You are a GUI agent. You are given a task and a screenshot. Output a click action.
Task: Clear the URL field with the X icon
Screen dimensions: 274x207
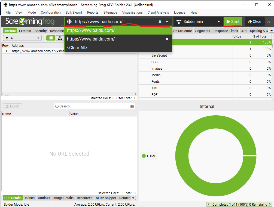160,22
